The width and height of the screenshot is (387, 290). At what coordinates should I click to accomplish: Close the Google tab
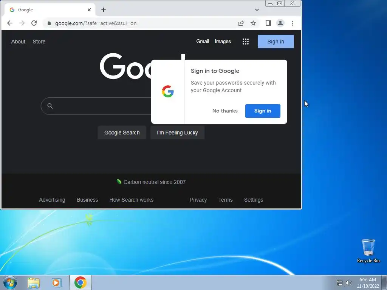click(89, 10)
